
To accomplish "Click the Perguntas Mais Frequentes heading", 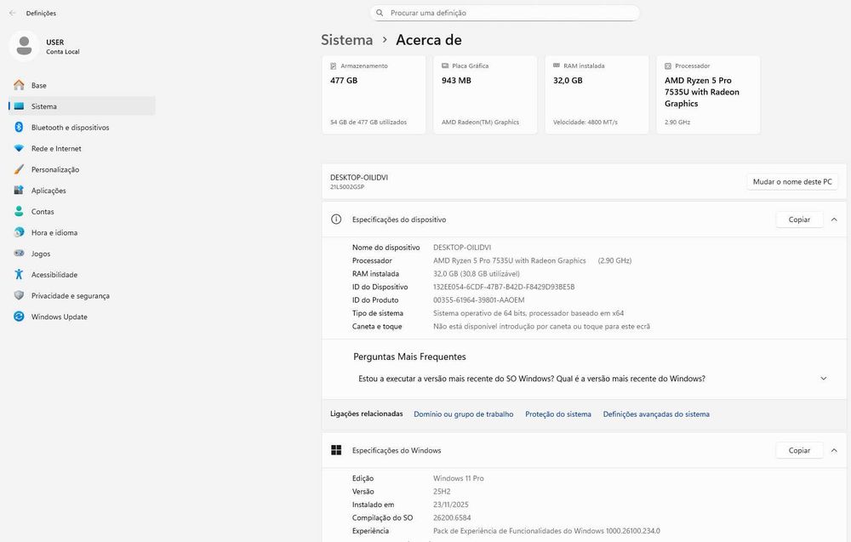I will point(409,357).
